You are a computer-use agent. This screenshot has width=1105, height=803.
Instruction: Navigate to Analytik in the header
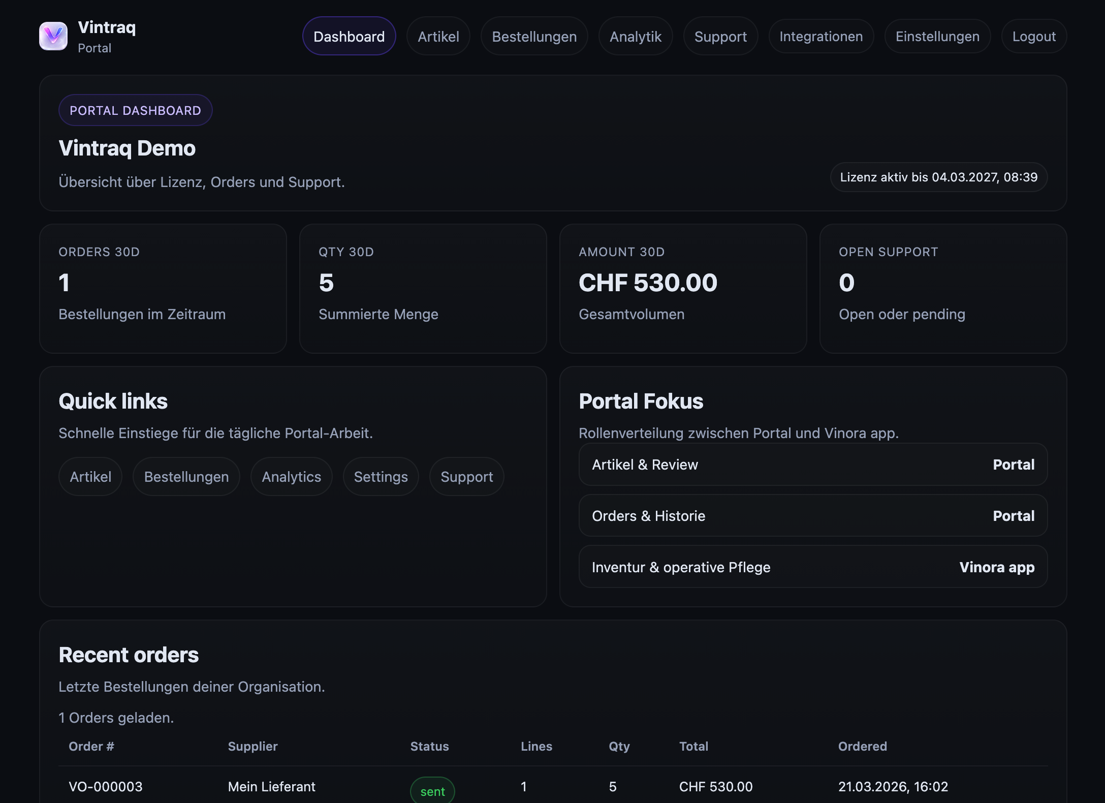click(636, 36)
